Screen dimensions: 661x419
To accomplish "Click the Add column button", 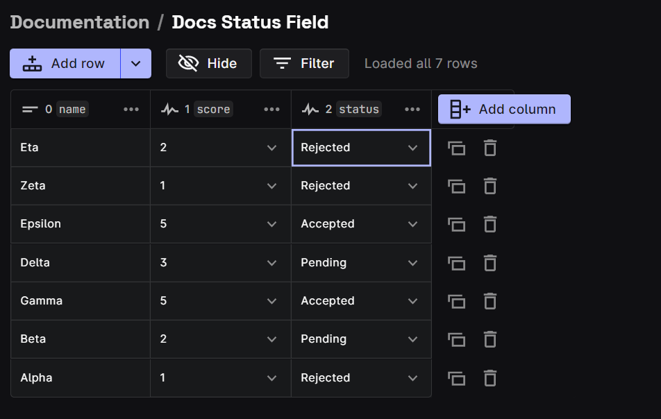I will 504,109.
